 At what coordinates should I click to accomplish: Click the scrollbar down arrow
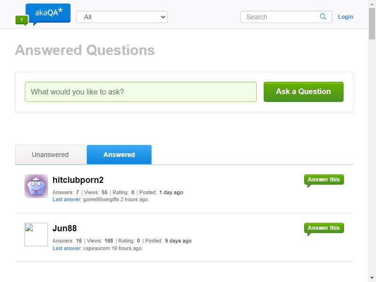pyautogui.click(x=372, y=278)
